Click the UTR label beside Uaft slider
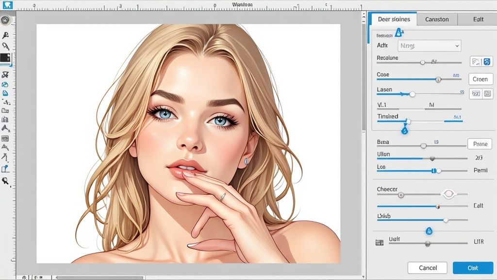The width and height of the screenshot is (497, 280). point(479,242)
